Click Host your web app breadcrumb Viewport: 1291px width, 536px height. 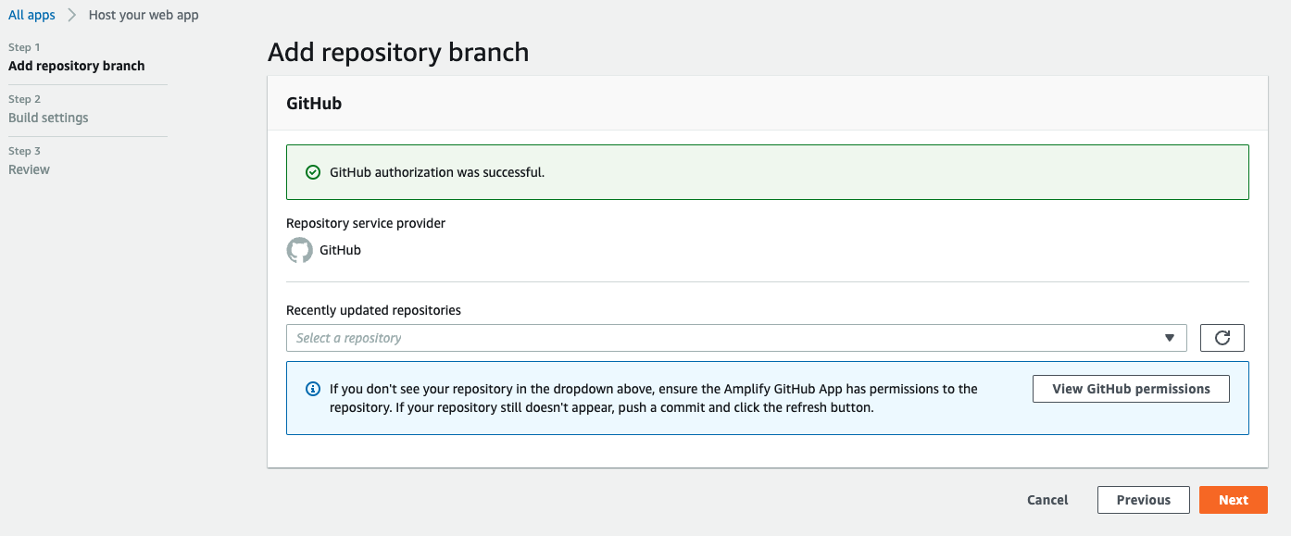[x=144, y=15]
